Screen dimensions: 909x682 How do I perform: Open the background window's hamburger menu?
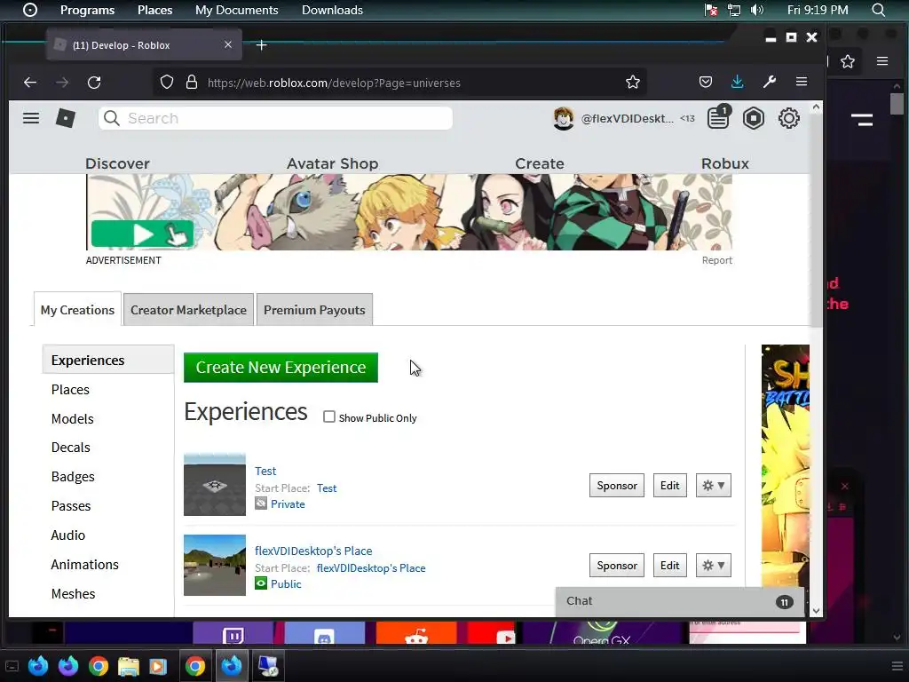[882, 61]
